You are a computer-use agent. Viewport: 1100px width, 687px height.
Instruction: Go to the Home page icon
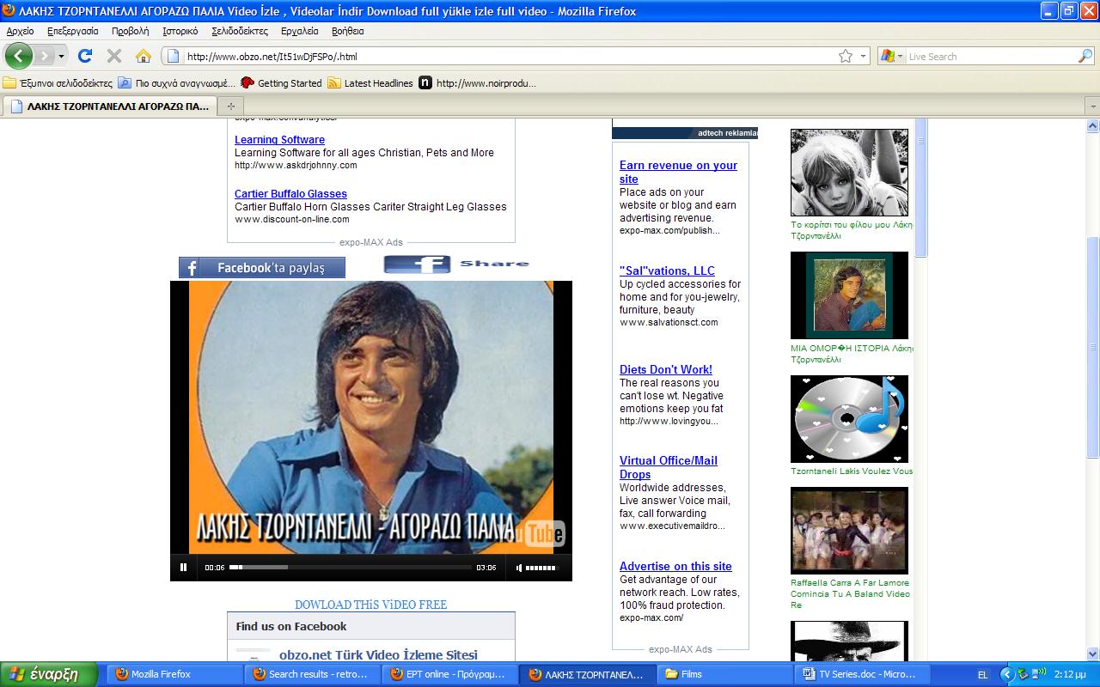coord(144,57)
